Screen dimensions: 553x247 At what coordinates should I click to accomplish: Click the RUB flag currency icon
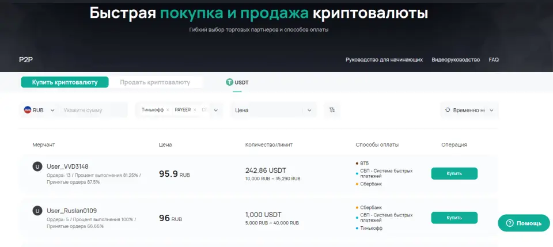coord(28,110)
